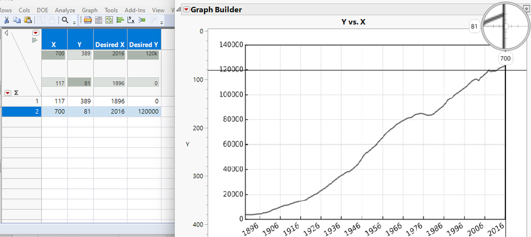Open the Add-Ins menu
Screen dimensions: 531x237
(x=134, y=11)
